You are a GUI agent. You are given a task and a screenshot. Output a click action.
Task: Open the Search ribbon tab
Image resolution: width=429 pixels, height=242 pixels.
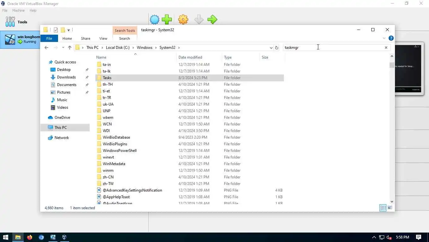[125, 38]
